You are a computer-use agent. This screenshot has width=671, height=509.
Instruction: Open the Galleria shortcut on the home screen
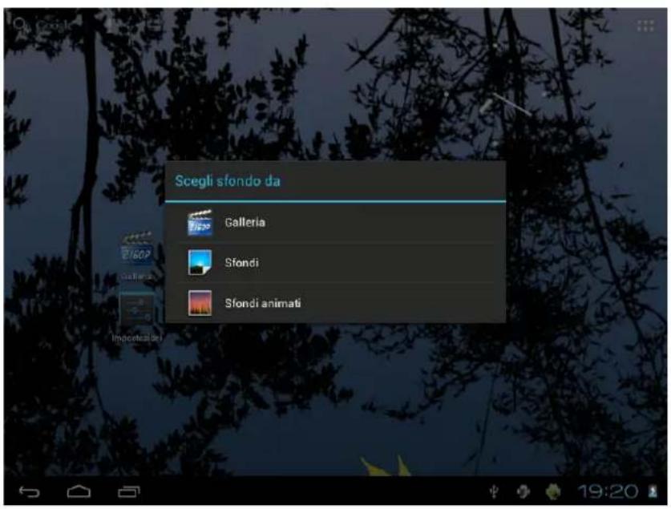[x=137, y=253]
